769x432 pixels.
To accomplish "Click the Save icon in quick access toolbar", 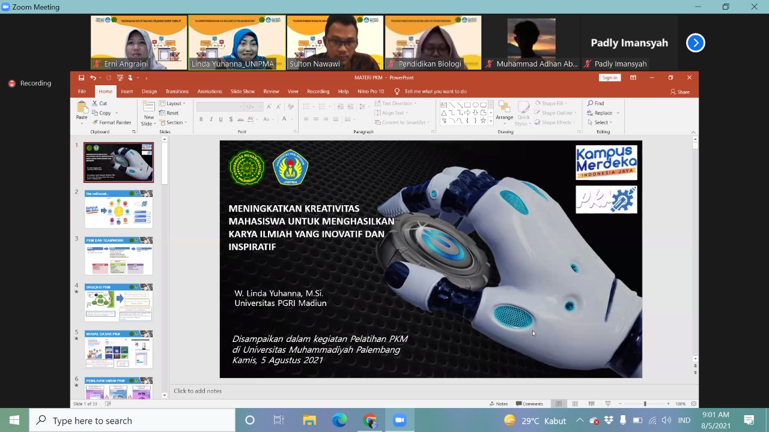I will (x=81, y=77).
